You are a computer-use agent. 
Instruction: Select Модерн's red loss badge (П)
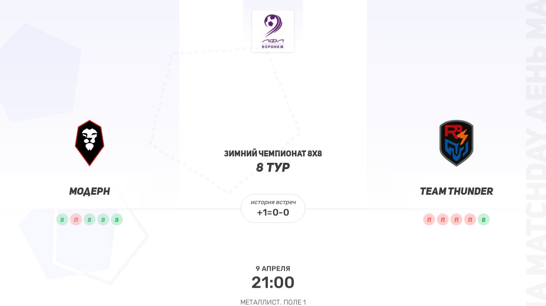click(x=76, y=219)
